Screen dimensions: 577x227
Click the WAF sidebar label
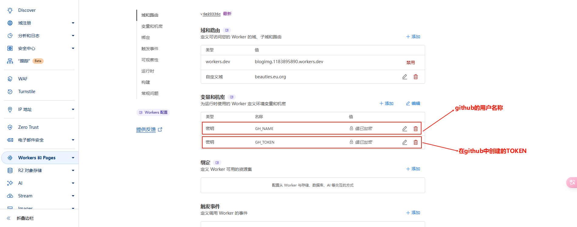[23, 79]
